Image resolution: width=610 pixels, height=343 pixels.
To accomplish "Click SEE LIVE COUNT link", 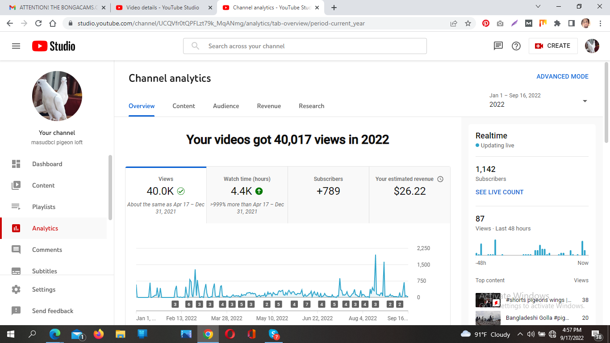I will click(499, 192).
